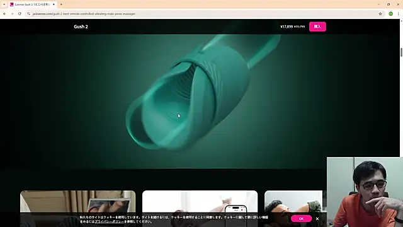403x227 pixels.
Task: Bookmark this page with star icon
Action: [380, 14]
